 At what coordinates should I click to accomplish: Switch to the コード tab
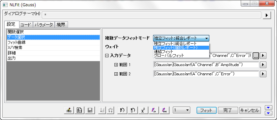(x=26, y=25)
